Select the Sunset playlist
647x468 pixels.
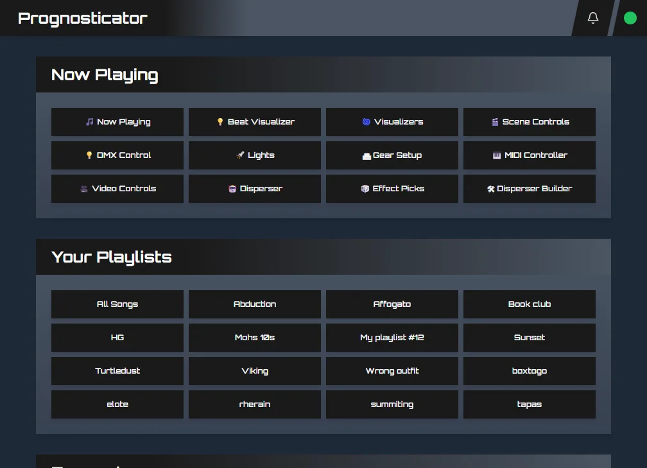(x=530, y=338)
